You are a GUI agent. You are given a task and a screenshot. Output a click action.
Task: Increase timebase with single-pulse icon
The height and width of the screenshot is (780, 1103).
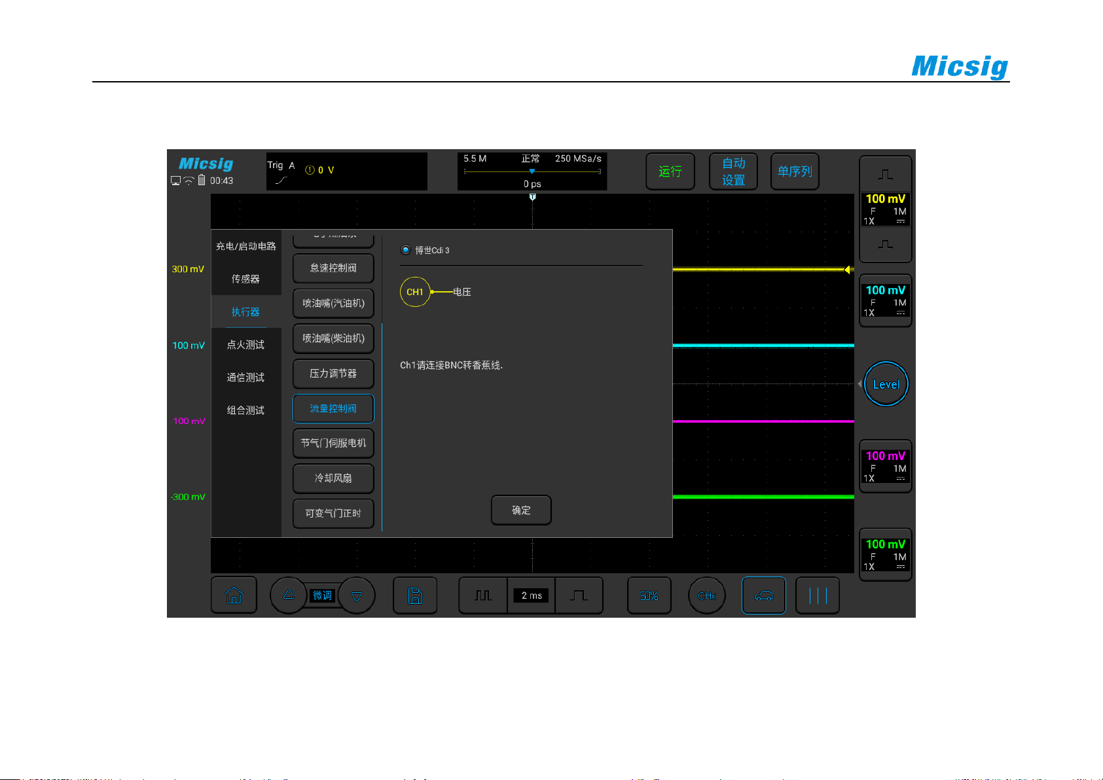(579, 595)
